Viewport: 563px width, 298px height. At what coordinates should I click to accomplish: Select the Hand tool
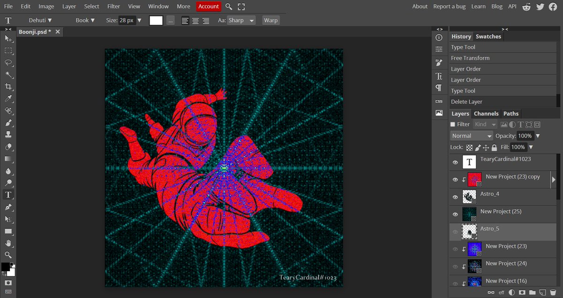point(8,243)
